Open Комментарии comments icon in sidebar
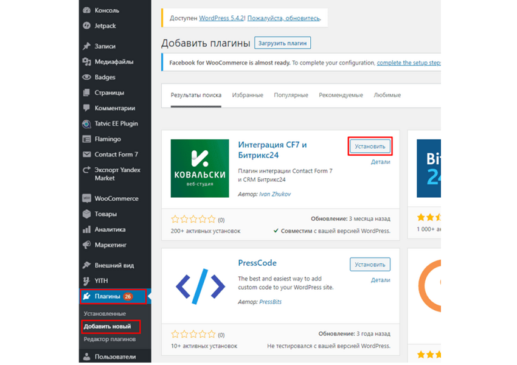517x365 pixels. [86, 108]
